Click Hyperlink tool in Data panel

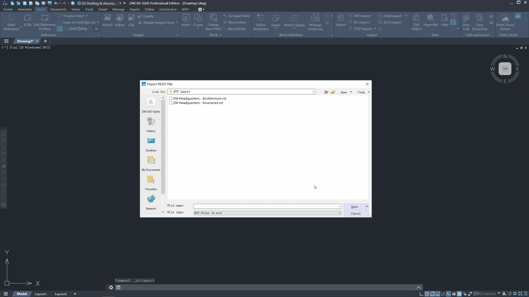click(x=431, y=21)
